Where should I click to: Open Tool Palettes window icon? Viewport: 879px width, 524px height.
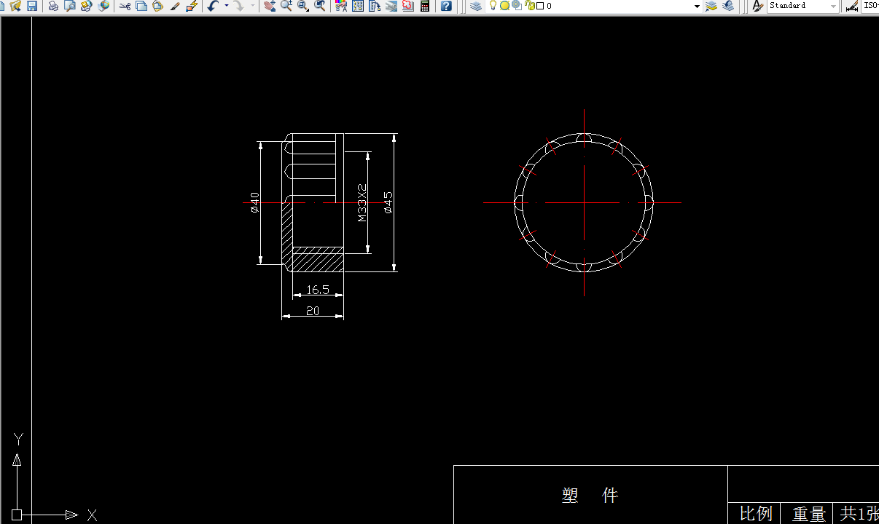(375, 6)
